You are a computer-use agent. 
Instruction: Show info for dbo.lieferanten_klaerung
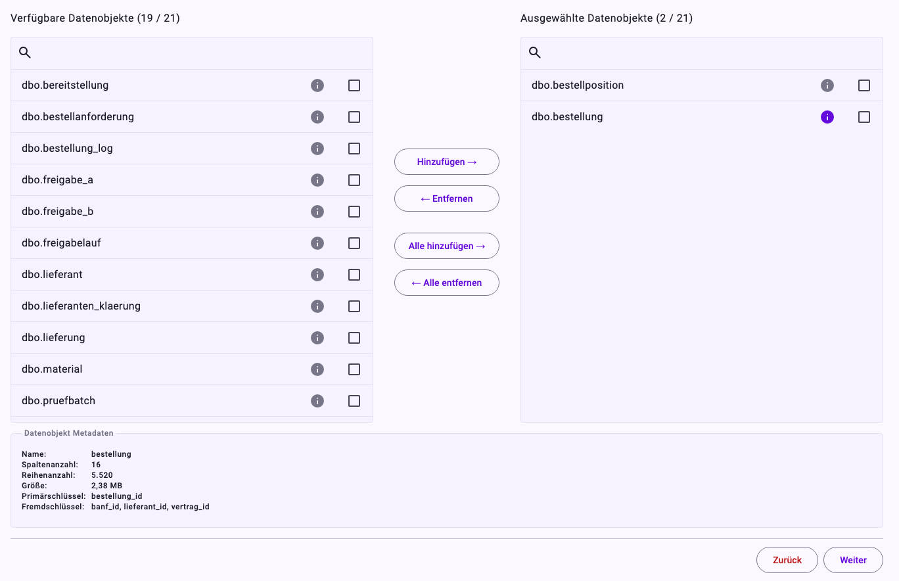click(x=317, y=306)
